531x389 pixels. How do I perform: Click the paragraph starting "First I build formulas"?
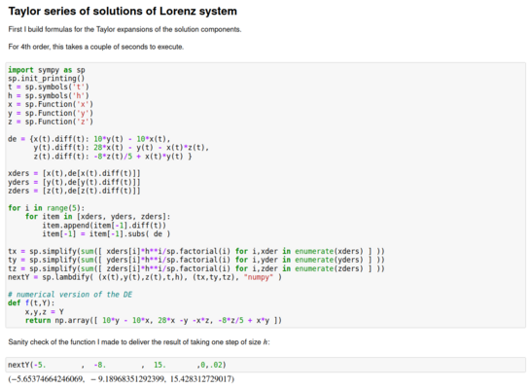coord(124,29)
